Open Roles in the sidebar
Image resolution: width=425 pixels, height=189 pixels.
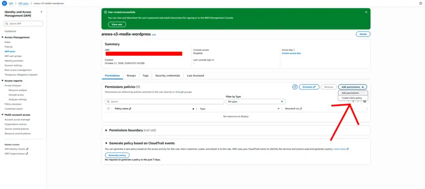[x=7, y=42]
